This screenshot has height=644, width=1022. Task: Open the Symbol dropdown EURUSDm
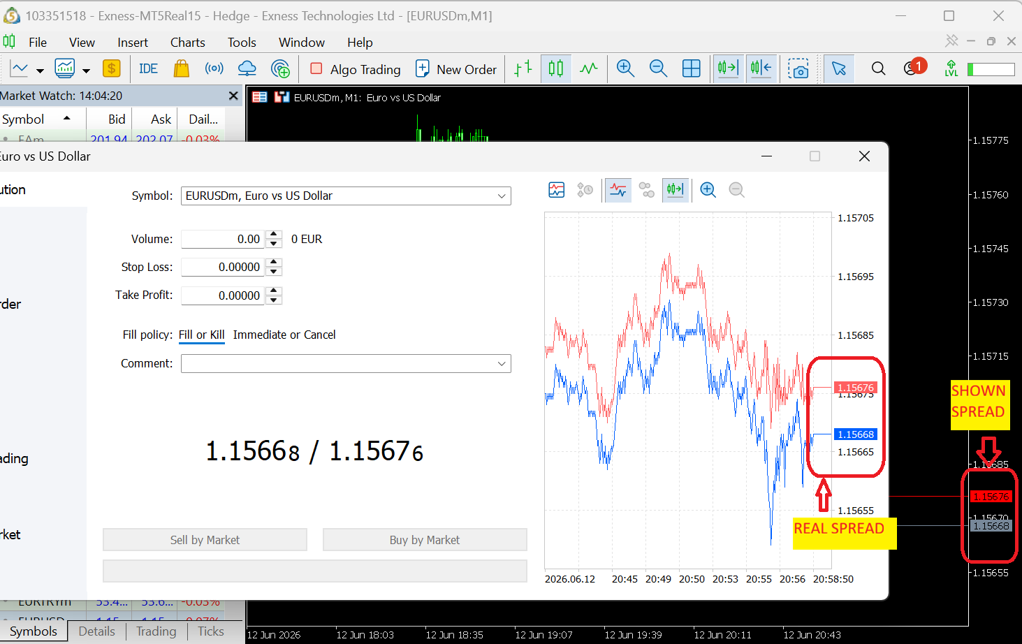pos(346,196)
